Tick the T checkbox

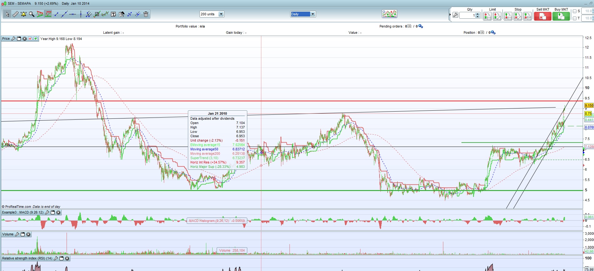click(x=575, y=18)
